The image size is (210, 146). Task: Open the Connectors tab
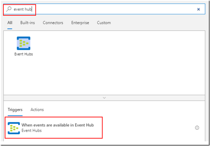click(x=53, y=23)
